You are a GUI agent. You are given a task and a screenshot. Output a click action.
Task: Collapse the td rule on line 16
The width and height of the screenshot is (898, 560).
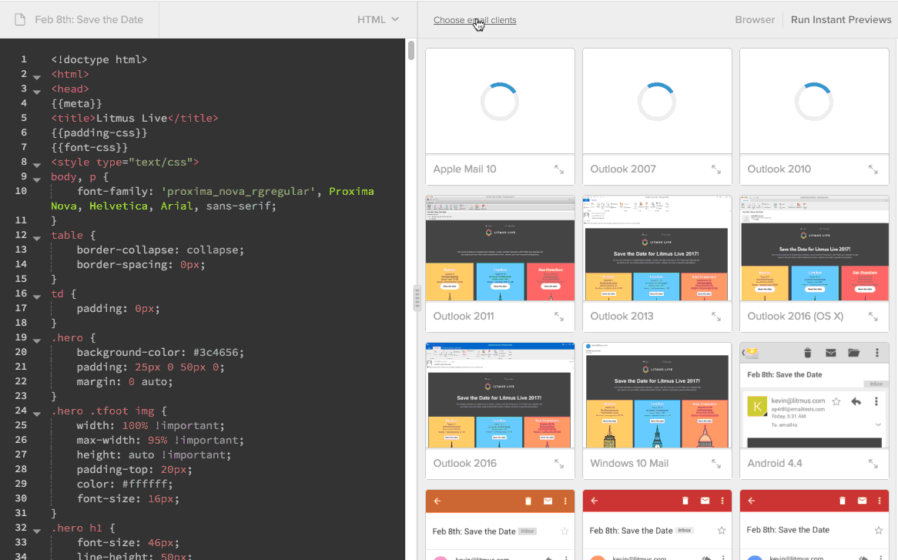click(x=37, y=297)
